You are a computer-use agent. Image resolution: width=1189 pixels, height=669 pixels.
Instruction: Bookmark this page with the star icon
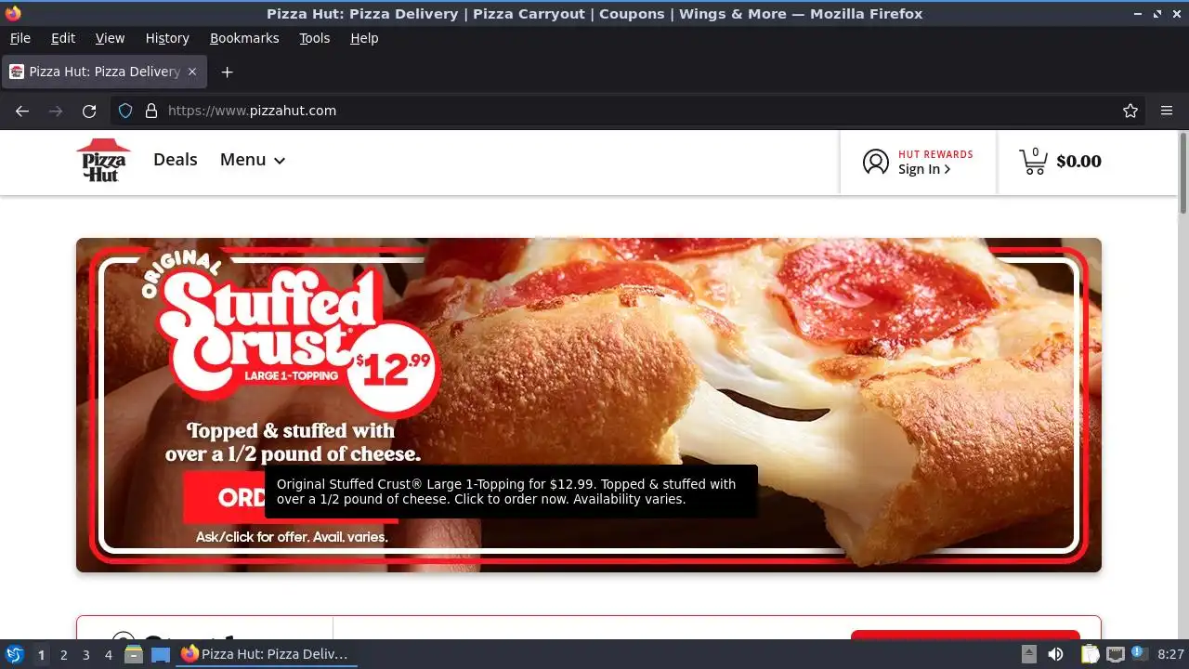point(1130,111)
